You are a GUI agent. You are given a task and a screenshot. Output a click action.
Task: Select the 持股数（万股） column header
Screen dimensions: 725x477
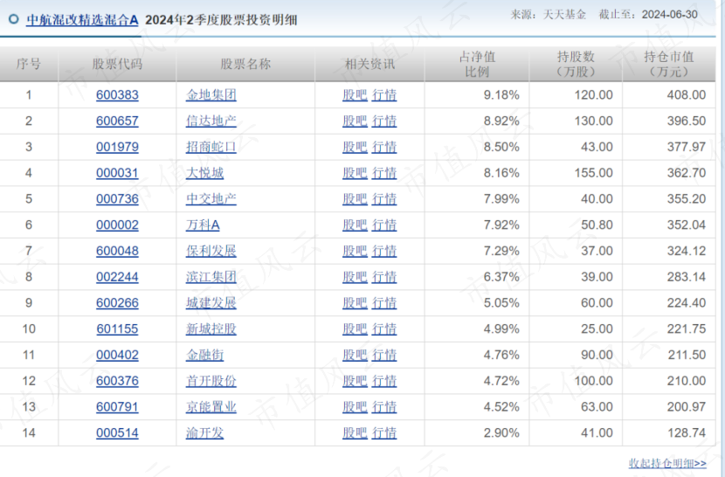point(576,65)
